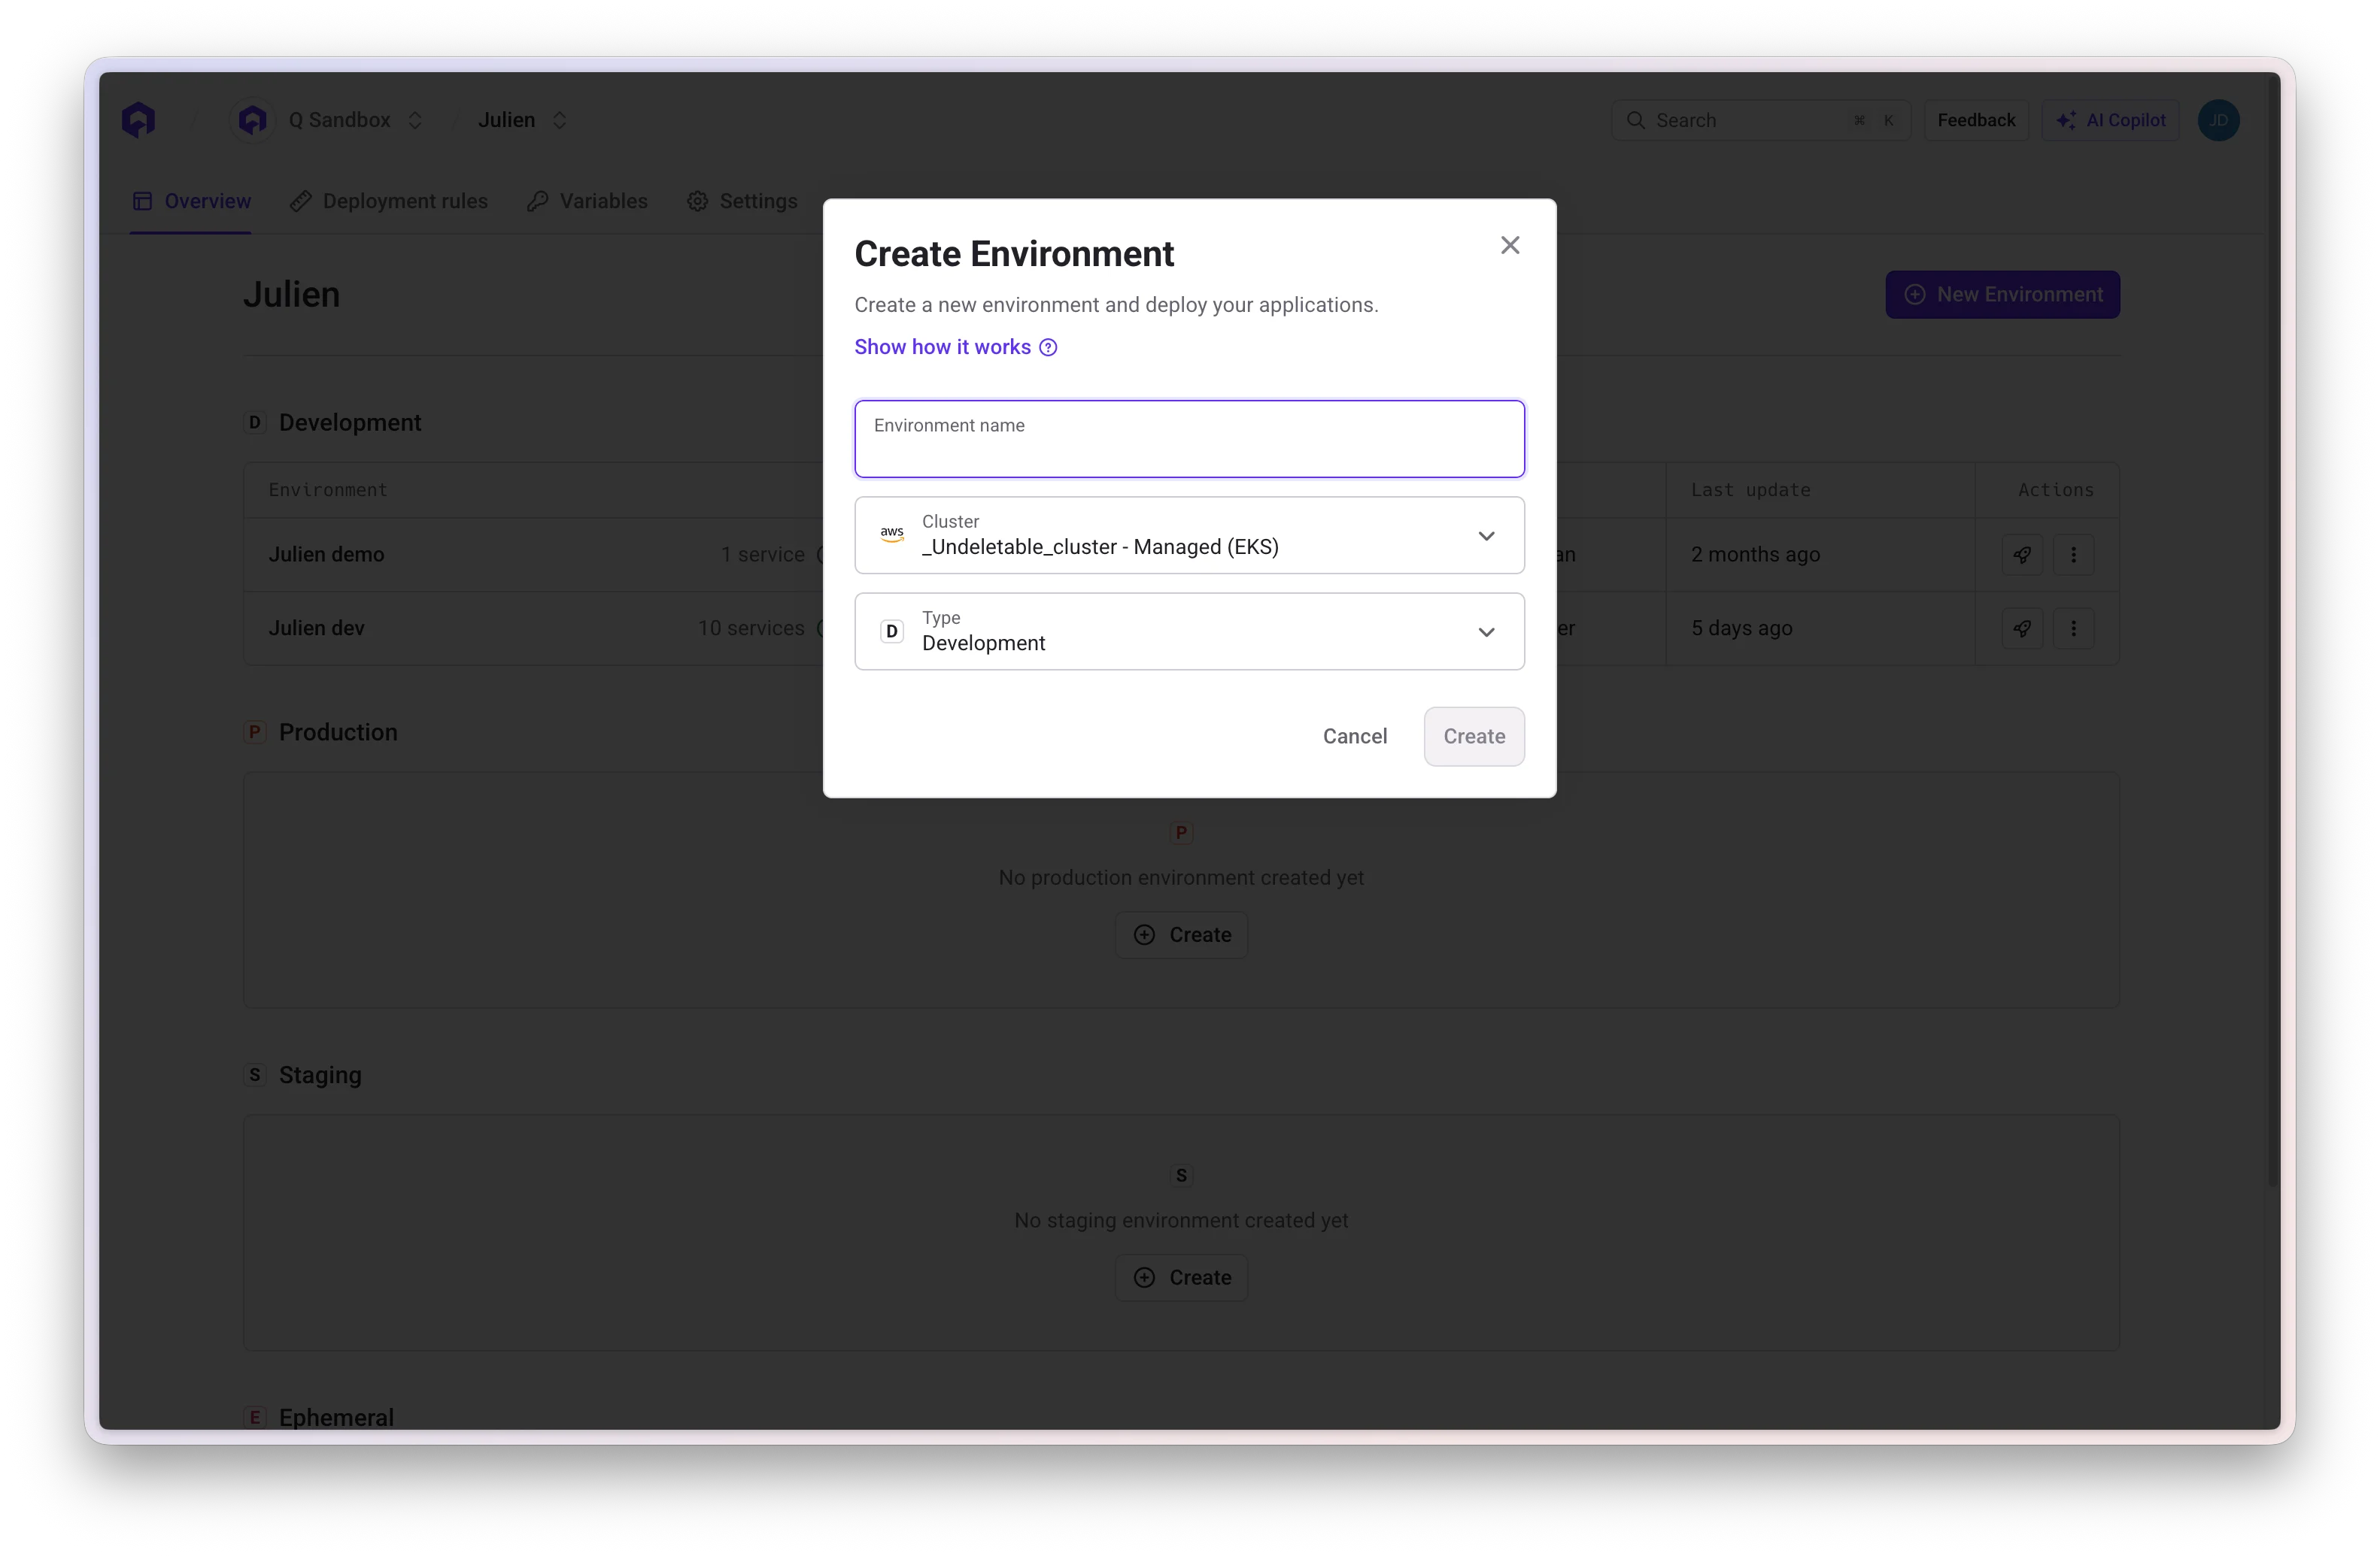
Task: Click deploy rocket icon for Julien demo
Action: coord(2022,555)
